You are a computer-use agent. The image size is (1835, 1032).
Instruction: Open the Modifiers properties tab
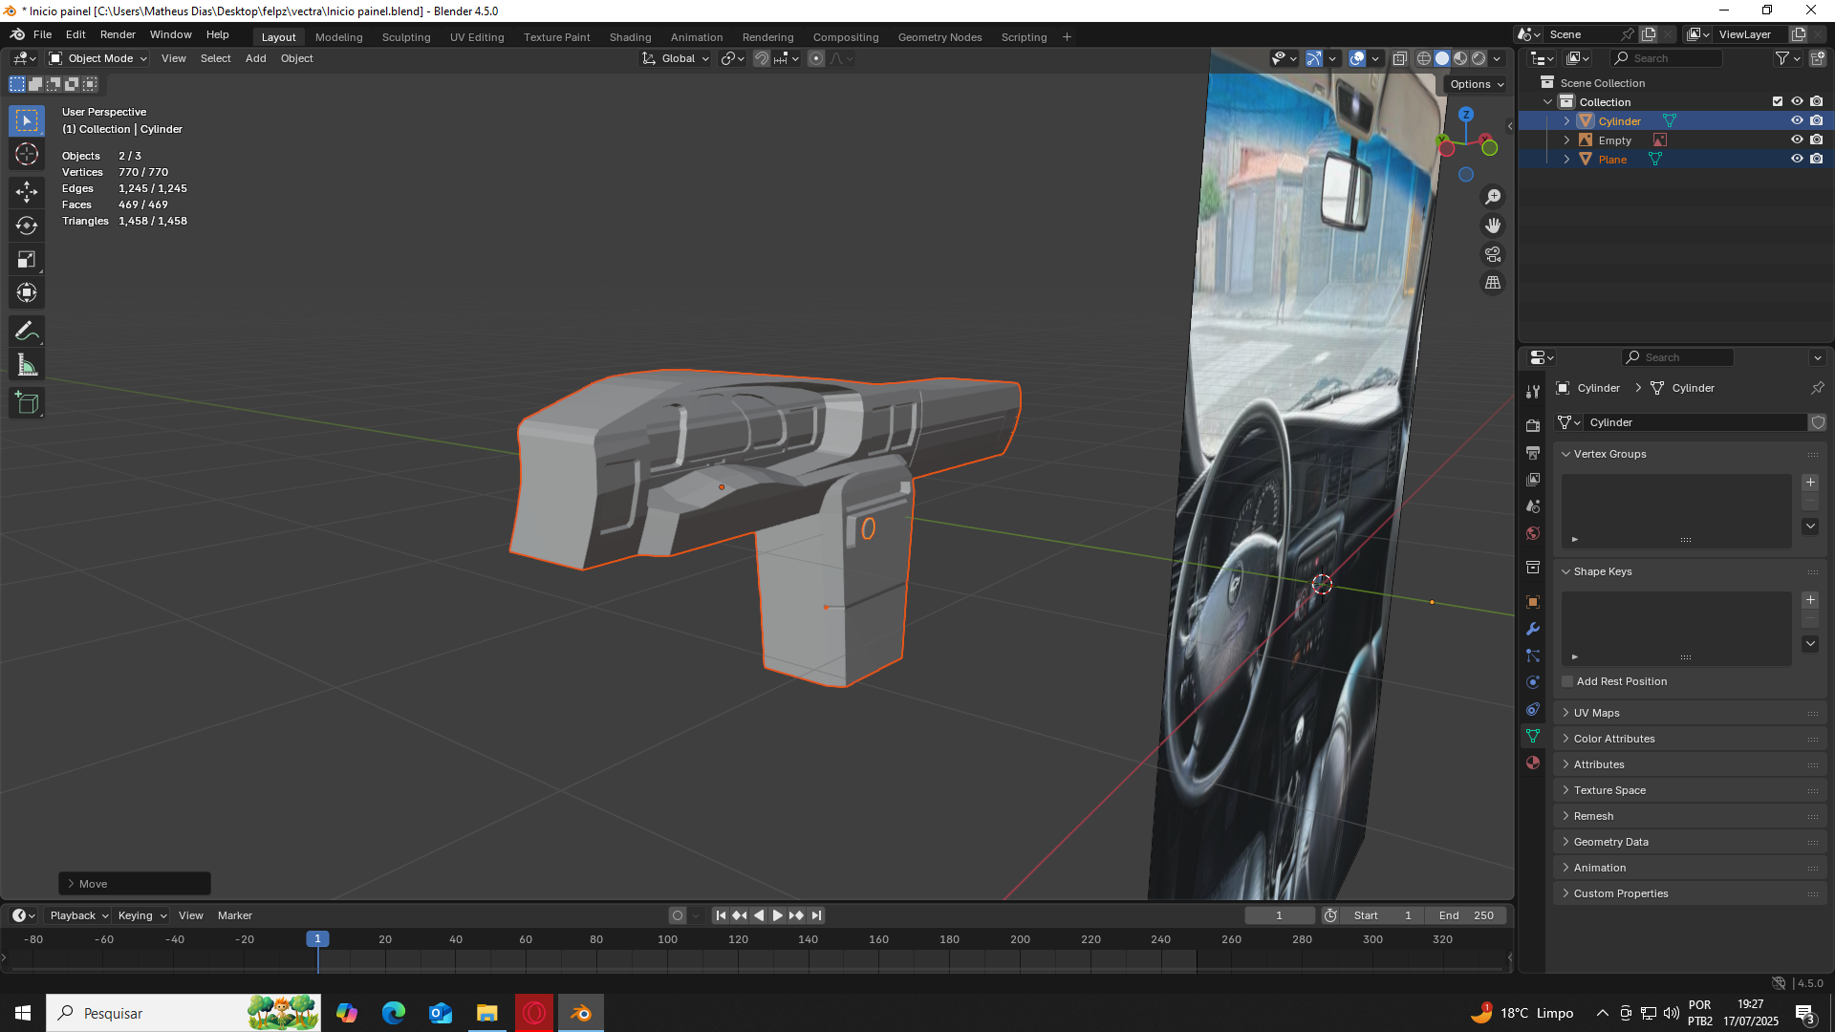[x=1533, y=629]
